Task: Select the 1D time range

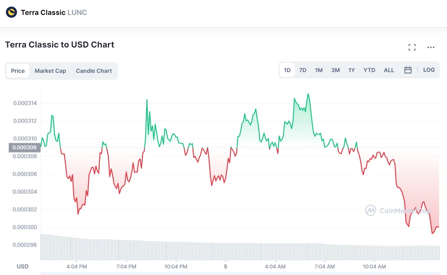Action: (x=287, y=70)
